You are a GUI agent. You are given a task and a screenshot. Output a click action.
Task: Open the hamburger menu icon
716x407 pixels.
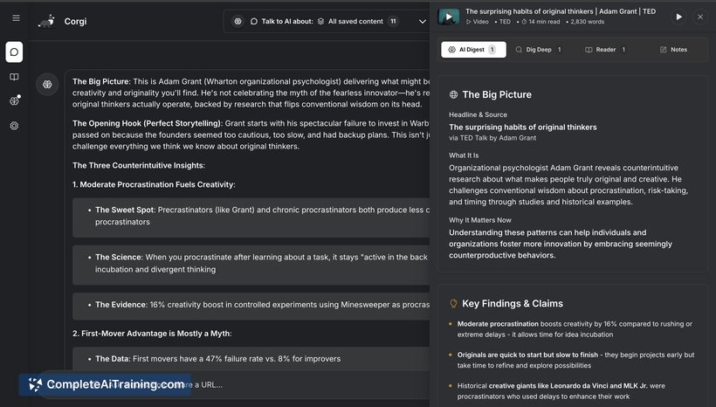click(16, 18)
